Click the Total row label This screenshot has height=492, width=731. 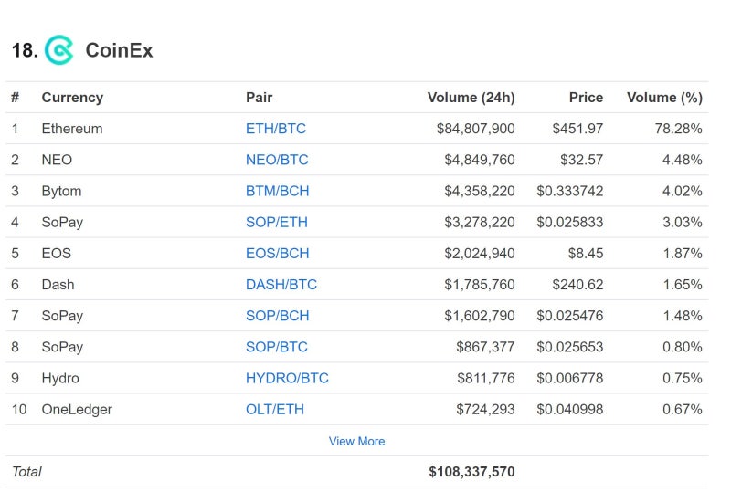coord(27,472)
